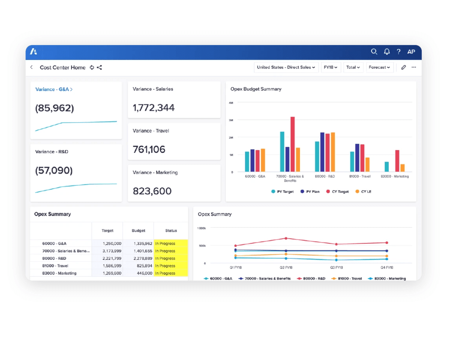Image resolution: width=450 pixels, height=337 pixels.
Task: Toggle the 80000 - R&D line series legend
Action: click(310, 279)
